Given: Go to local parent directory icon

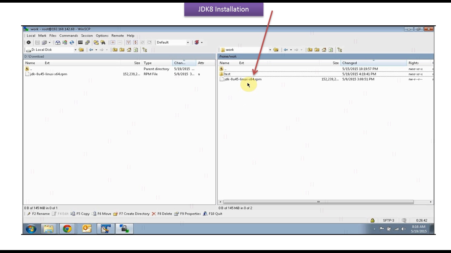Looking at the screenshot, I should [x=115, y=50].
